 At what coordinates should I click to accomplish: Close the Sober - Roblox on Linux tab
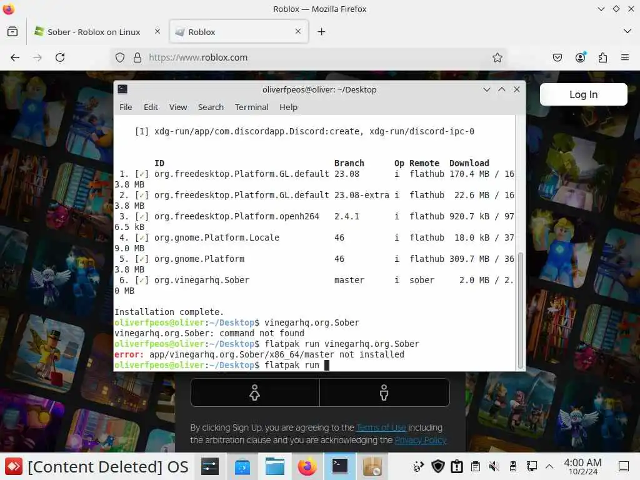click(x=157, y=31)
